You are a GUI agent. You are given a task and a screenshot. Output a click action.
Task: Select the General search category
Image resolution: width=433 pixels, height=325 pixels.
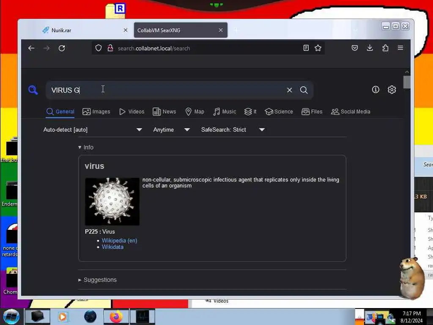pyautogui.click(x=60, y=112)
